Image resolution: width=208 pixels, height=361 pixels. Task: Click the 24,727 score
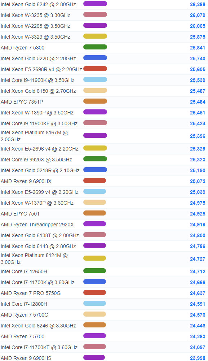[x=198, y=259]
